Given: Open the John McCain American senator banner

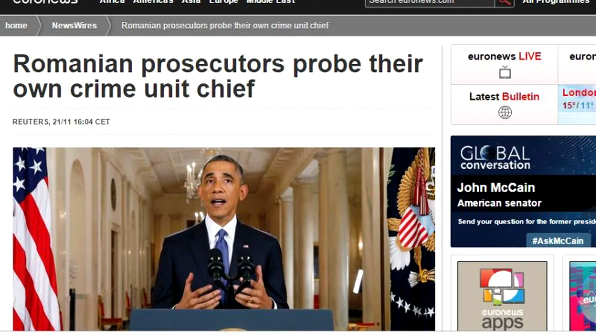Looking at the screenshot, I should point(523,192).
